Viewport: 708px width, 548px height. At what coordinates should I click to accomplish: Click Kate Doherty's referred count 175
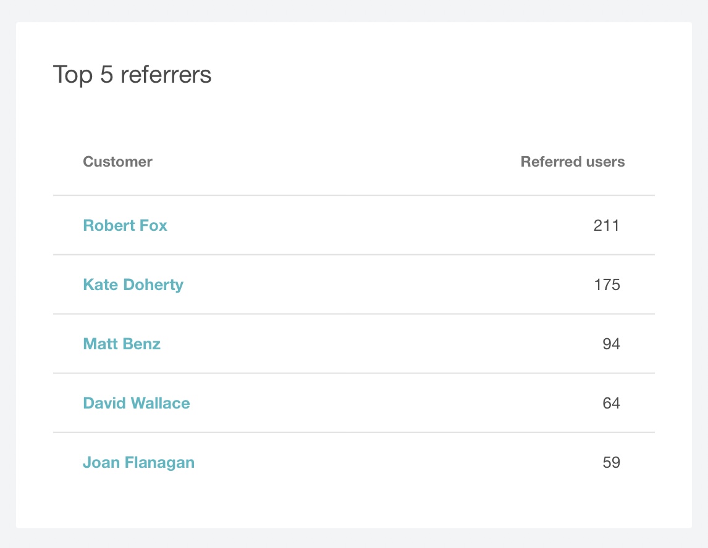[606, 285]
